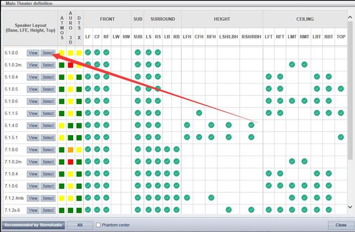Click LFH checkmark in 7.1.2.4mb row
Screen dimensions: 355x232
pyautogui.click(x=187, y=198)
